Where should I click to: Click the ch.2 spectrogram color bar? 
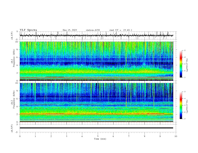pyautogui.click(x=181, y=105)
